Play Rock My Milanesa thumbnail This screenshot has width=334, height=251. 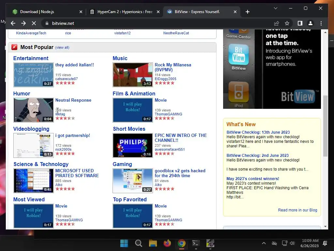pyautogui.click(x=133, y=75)
